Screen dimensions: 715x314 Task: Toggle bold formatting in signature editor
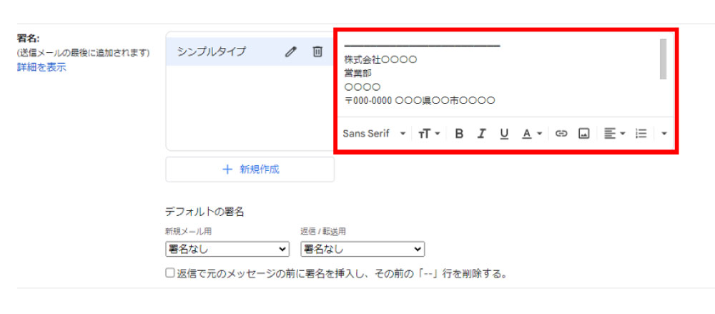pos(459,134)
